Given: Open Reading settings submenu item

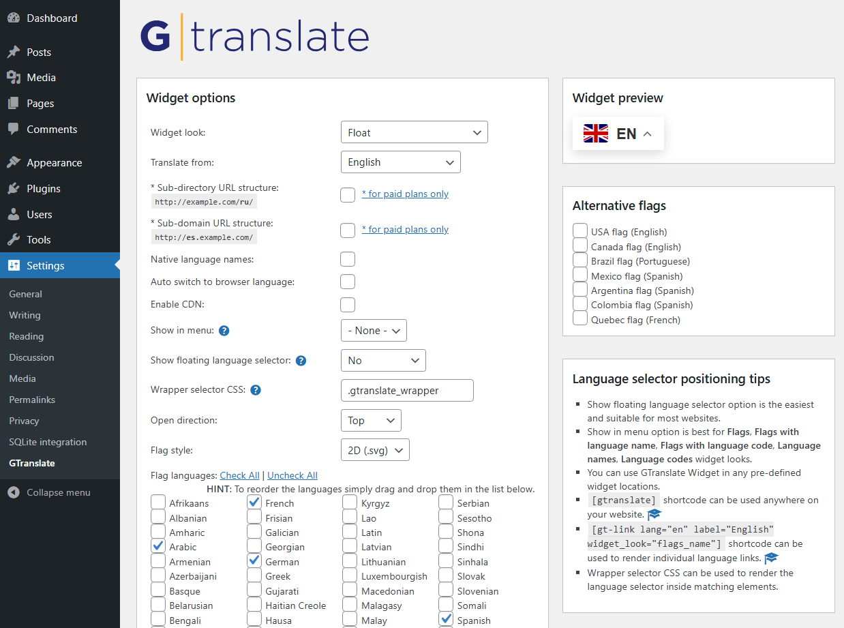Looking at the screenshot, I should click(x=26, y=336).
